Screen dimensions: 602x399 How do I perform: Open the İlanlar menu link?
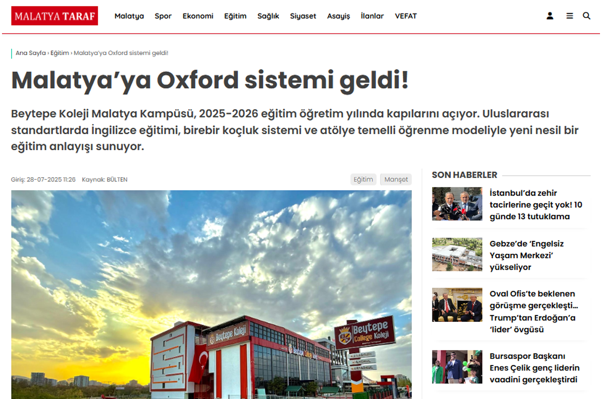[x=372, y=16]
